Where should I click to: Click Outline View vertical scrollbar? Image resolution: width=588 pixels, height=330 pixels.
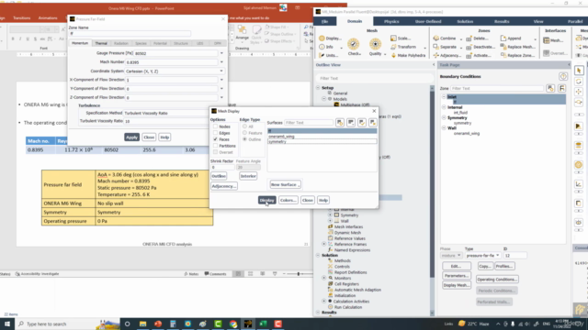click(432, 200)
